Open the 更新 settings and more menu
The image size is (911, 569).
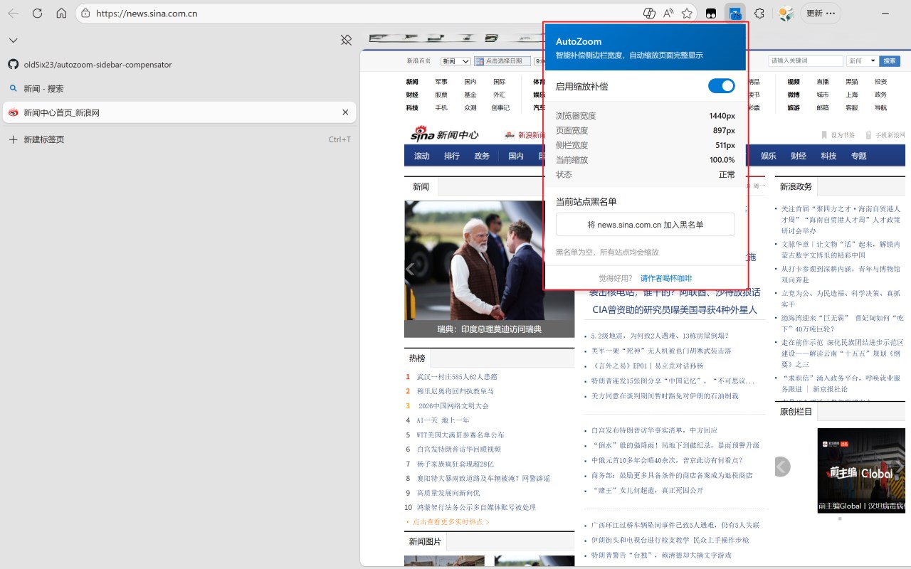pos(821,14)
